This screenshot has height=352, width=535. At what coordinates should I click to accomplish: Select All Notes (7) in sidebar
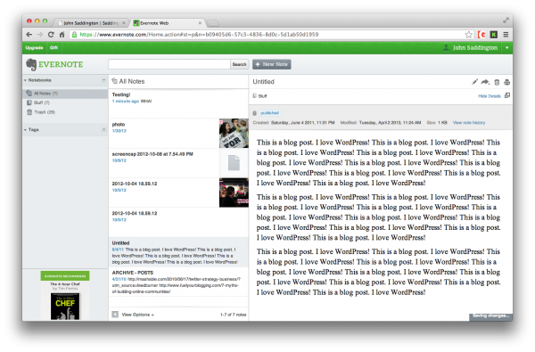pos(65,94)
